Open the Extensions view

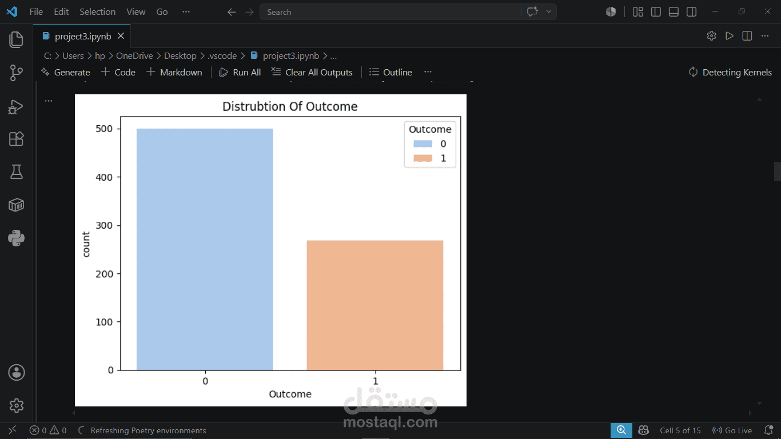[x=17, y=139]
